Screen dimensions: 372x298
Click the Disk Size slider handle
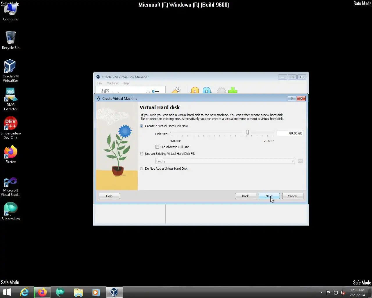[247, 133]
